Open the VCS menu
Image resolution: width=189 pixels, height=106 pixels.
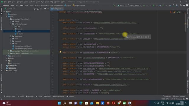[x=52, y=2]
